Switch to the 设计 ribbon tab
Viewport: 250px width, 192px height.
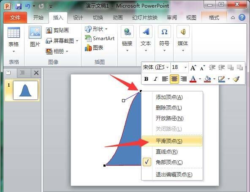[78, 17]
